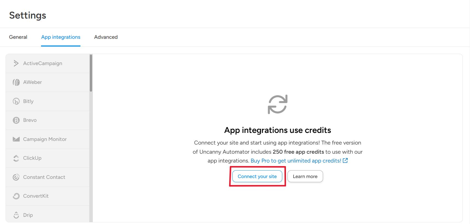Click the Constant Contact logo icon

pyautogui.click(x=16, y=177)
